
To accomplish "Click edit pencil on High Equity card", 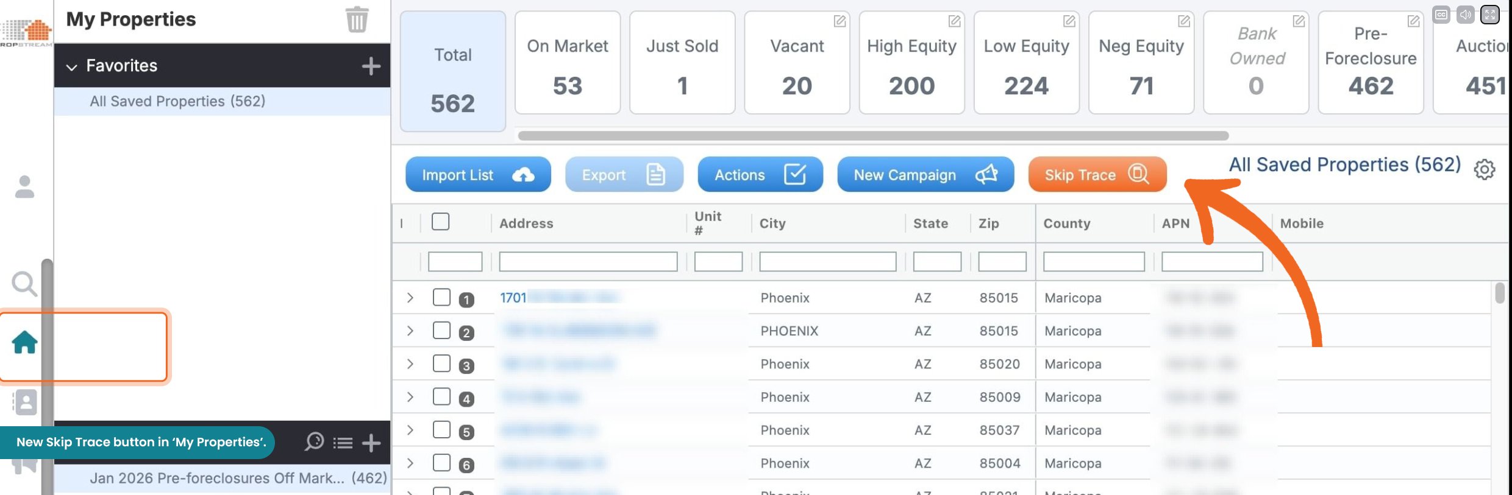I will (954, 21).
